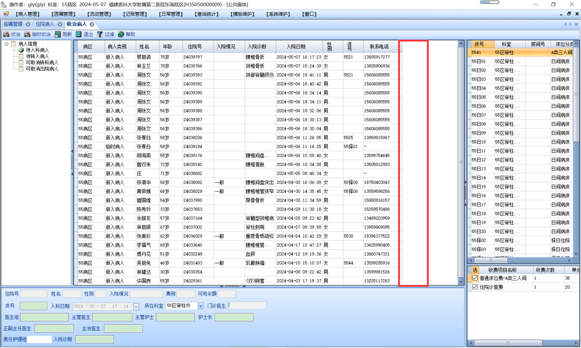Select bed row 55日01 in bed list
This screenshot has height=348, width=581.
point(479,62)
